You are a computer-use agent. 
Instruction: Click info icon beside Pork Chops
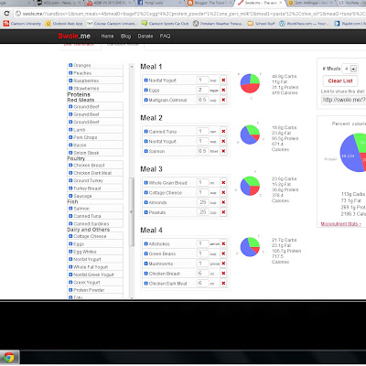coord(70,137)
